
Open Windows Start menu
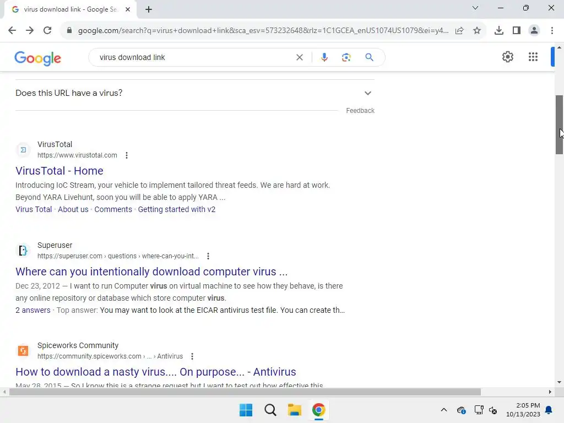click(246, 410)
